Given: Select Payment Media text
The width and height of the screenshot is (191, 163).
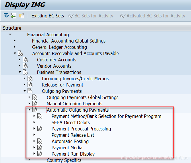Looking at the screenshot, I should tap(67, 148).
